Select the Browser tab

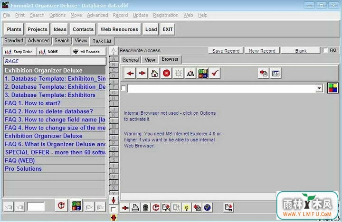(x=170, y=59)
